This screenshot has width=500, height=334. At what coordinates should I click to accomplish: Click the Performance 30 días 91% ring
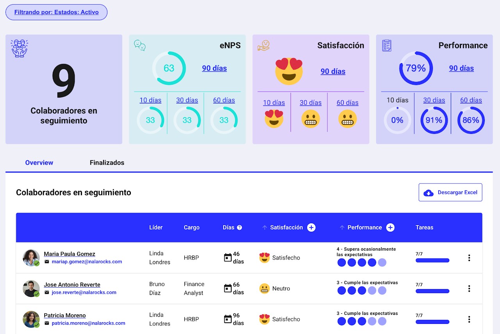coord(434,120)
